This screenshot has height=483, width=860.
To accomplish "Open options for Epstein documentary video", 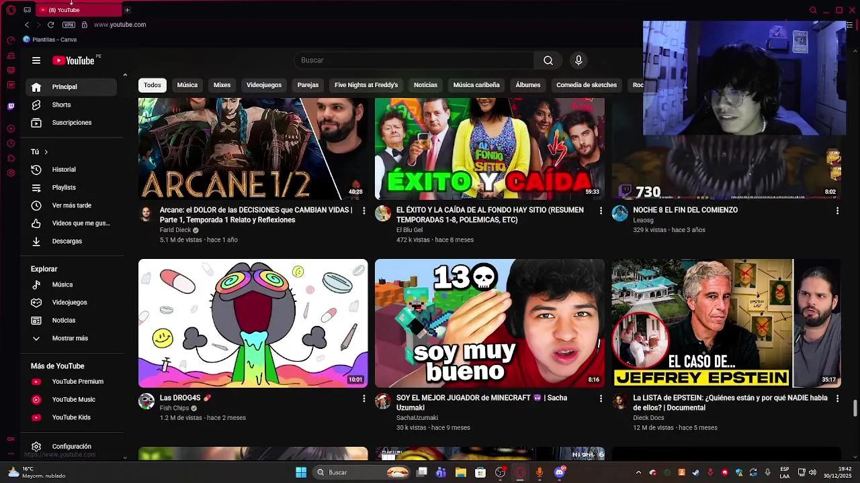I will (x=837, y=398).
